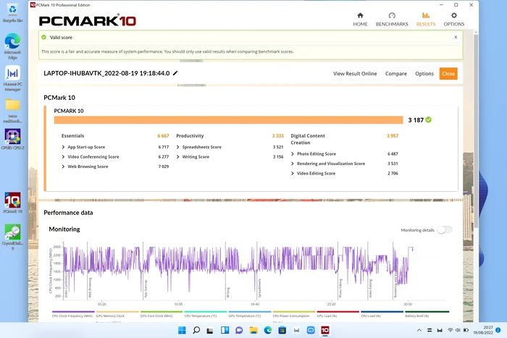This screenshot has width=507, height=338.
Task: Switch to the RESULTS tab
Action: (x=426, y=20)
